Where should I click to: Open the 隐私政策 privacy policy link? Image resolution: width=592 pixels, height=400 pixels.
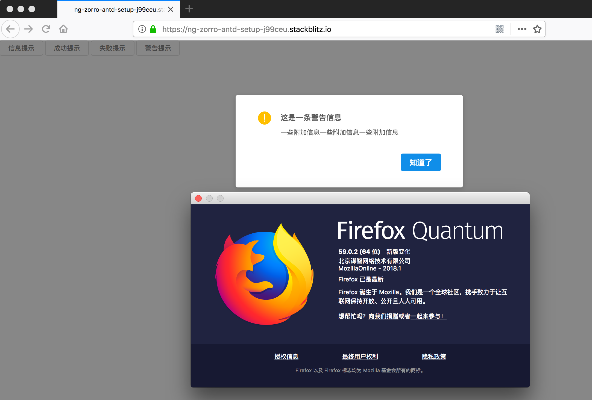click(434, 357)
